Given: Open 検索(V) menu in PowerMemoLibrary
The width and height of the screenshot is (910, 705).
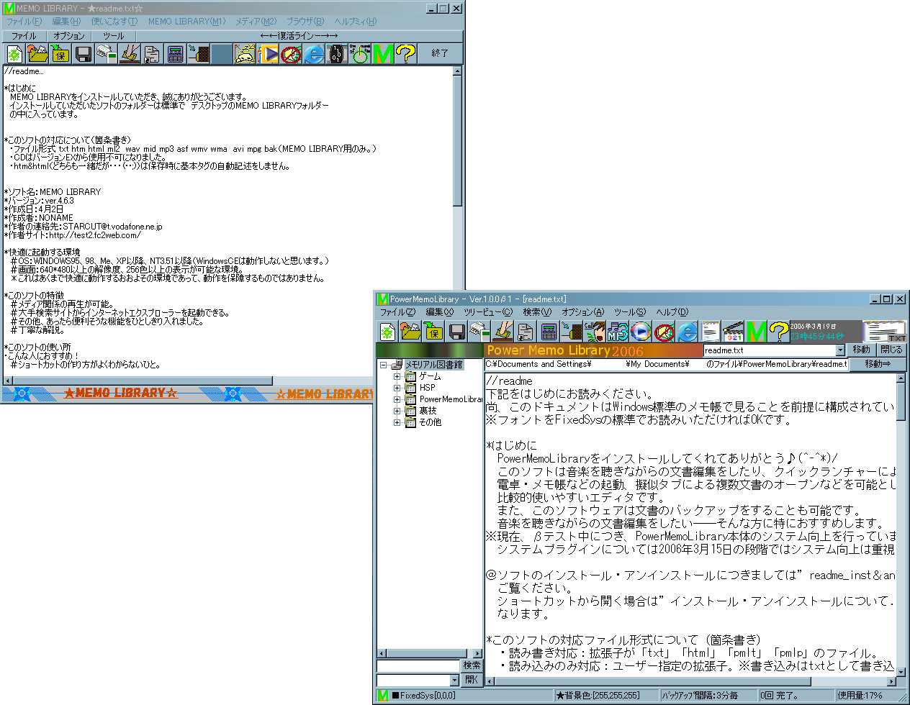Looking at the screenshot, I should coord(537,312).
